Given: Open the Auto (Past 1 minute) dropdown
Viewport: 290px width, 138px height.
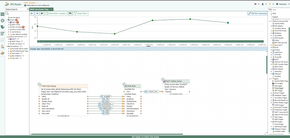Looking at the screenshot, I should pos(56,13).
